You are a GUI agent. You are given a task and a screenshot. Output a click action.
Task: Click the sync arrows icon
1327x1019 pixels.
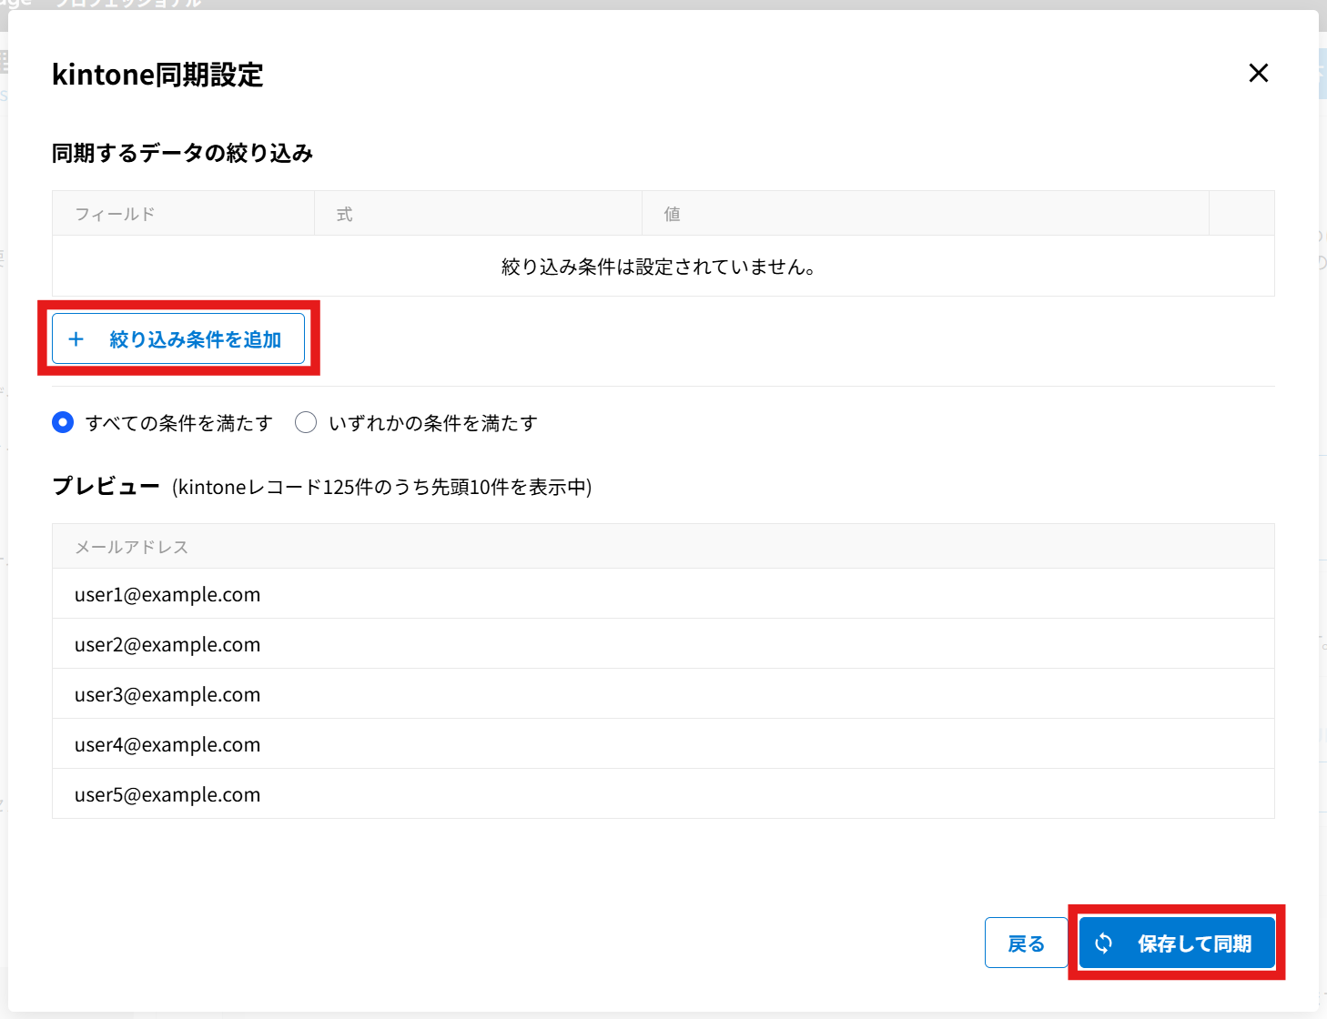[1103, 943]
